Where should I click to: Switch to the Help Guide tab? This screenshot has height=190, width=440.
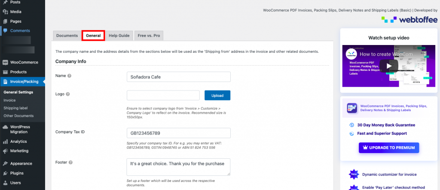[119, 36]
